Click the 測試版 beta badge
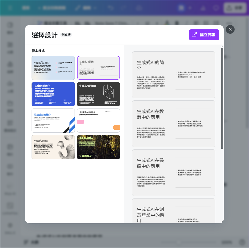The image size is (249, 248). click(66, 35)
